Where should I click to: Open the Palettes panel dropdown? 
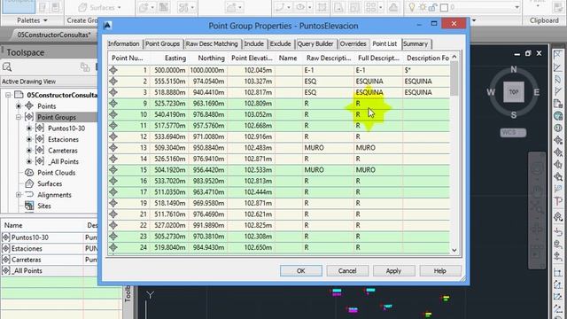[x=32, y=20]
